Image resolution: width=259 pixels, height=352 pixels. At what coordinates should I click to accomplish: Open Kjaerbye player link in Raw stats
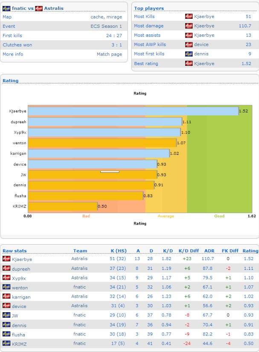[x=22, y=259]
